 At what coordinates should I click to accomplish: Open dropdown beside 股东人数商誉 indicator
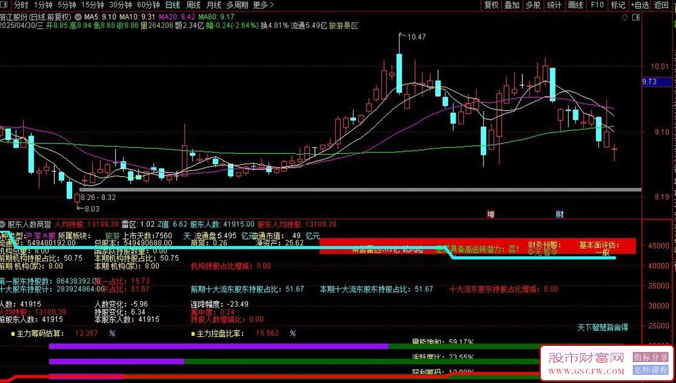pyautogui.click(x=3, y=224)
